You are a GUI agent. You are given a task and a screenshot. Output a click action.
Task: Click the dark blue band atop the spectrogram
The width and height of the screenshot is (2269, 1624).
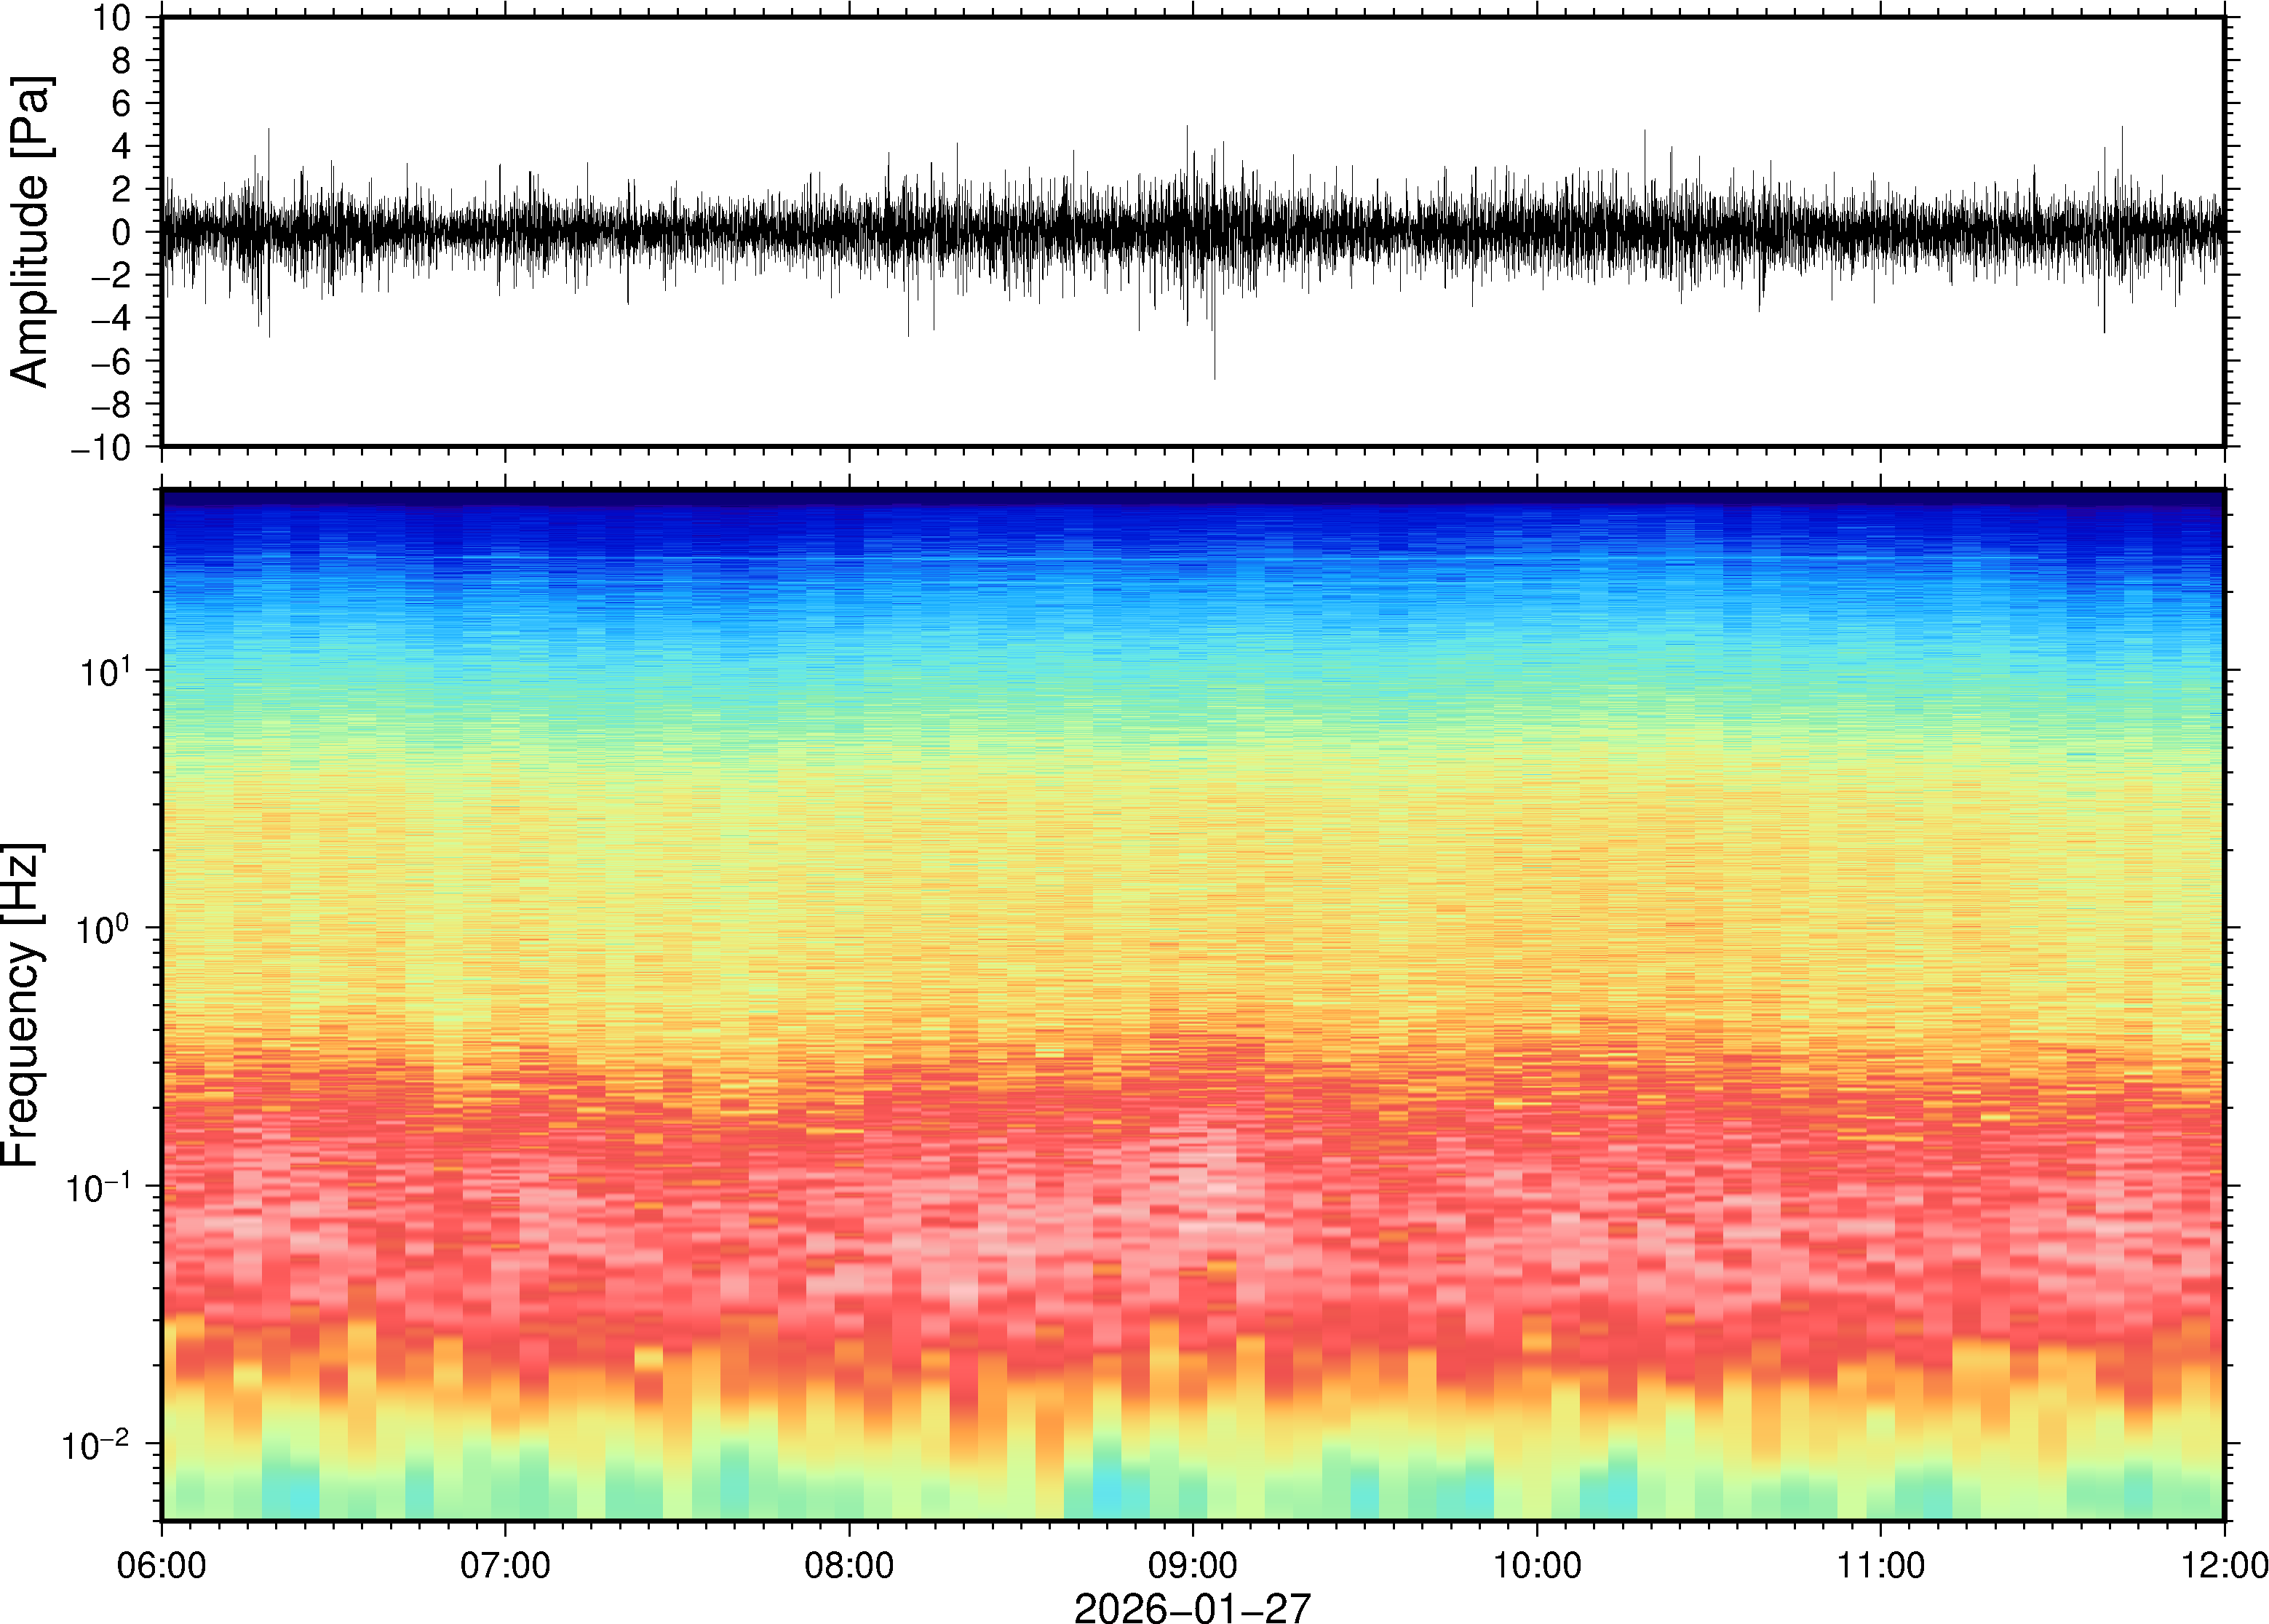click(1192, 500)
